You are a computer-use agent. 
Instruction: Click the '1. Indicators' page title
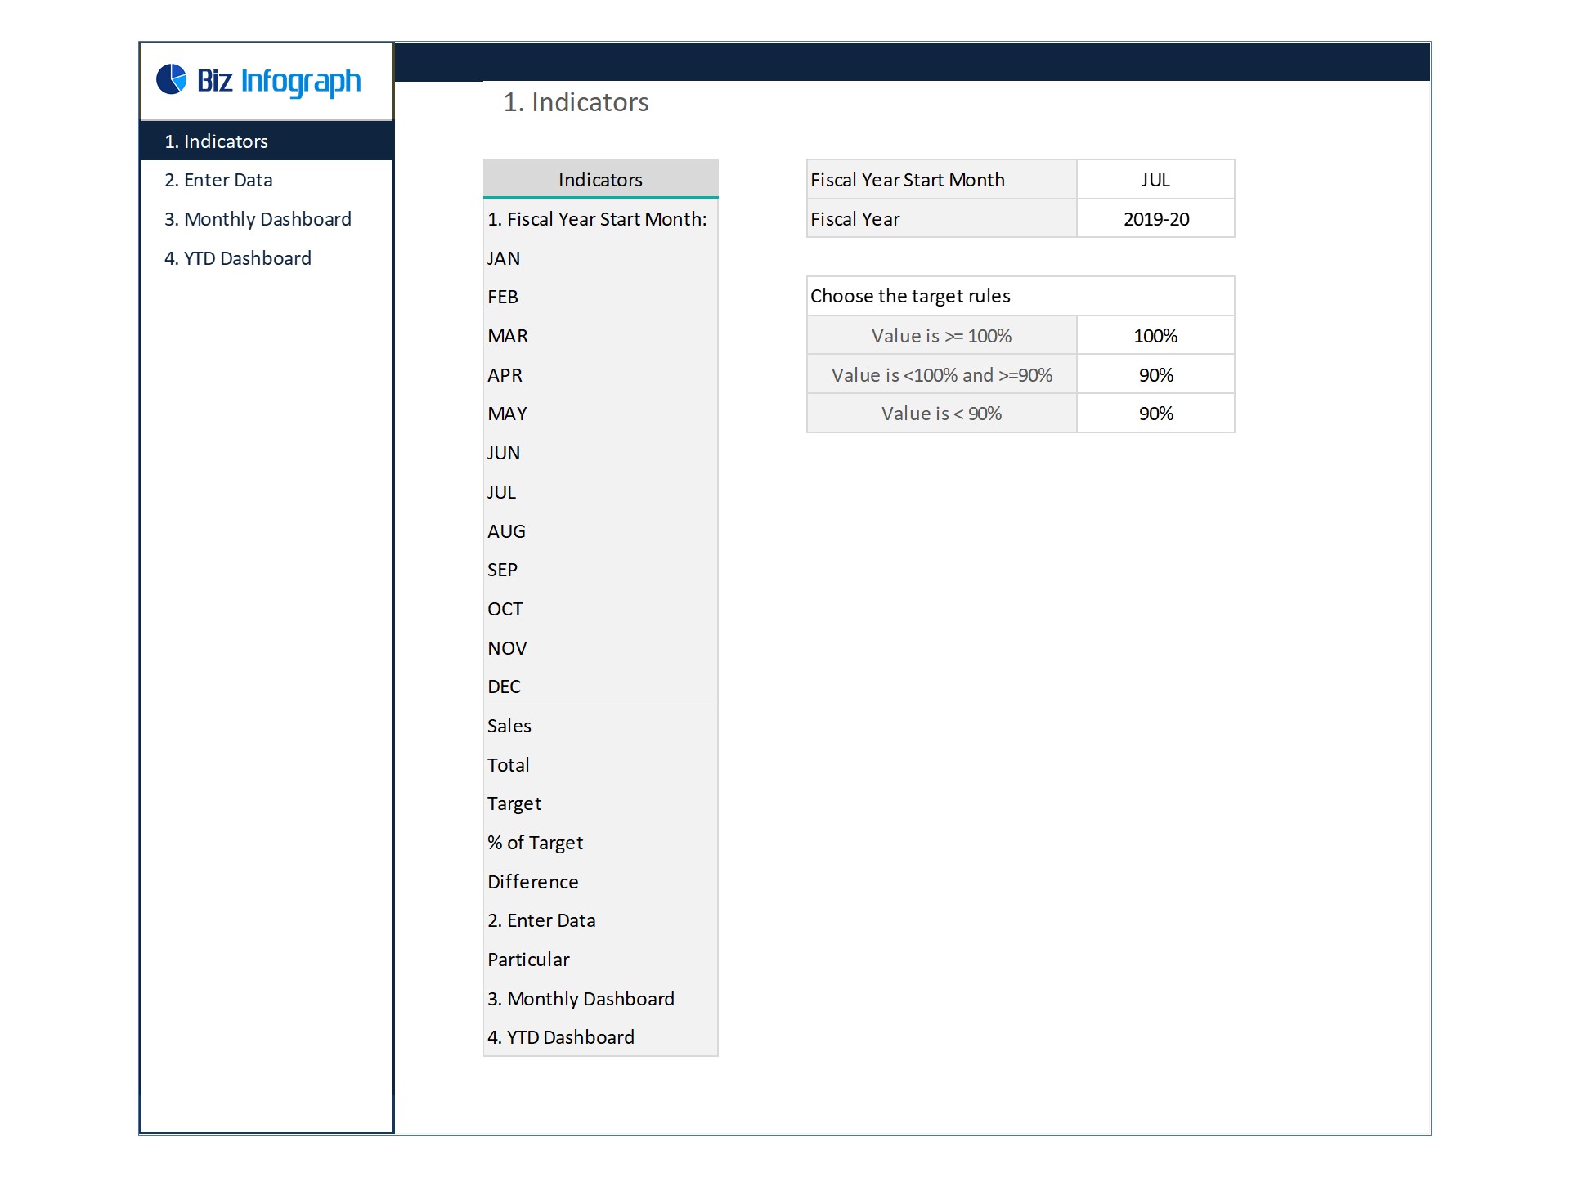point(576,102)
